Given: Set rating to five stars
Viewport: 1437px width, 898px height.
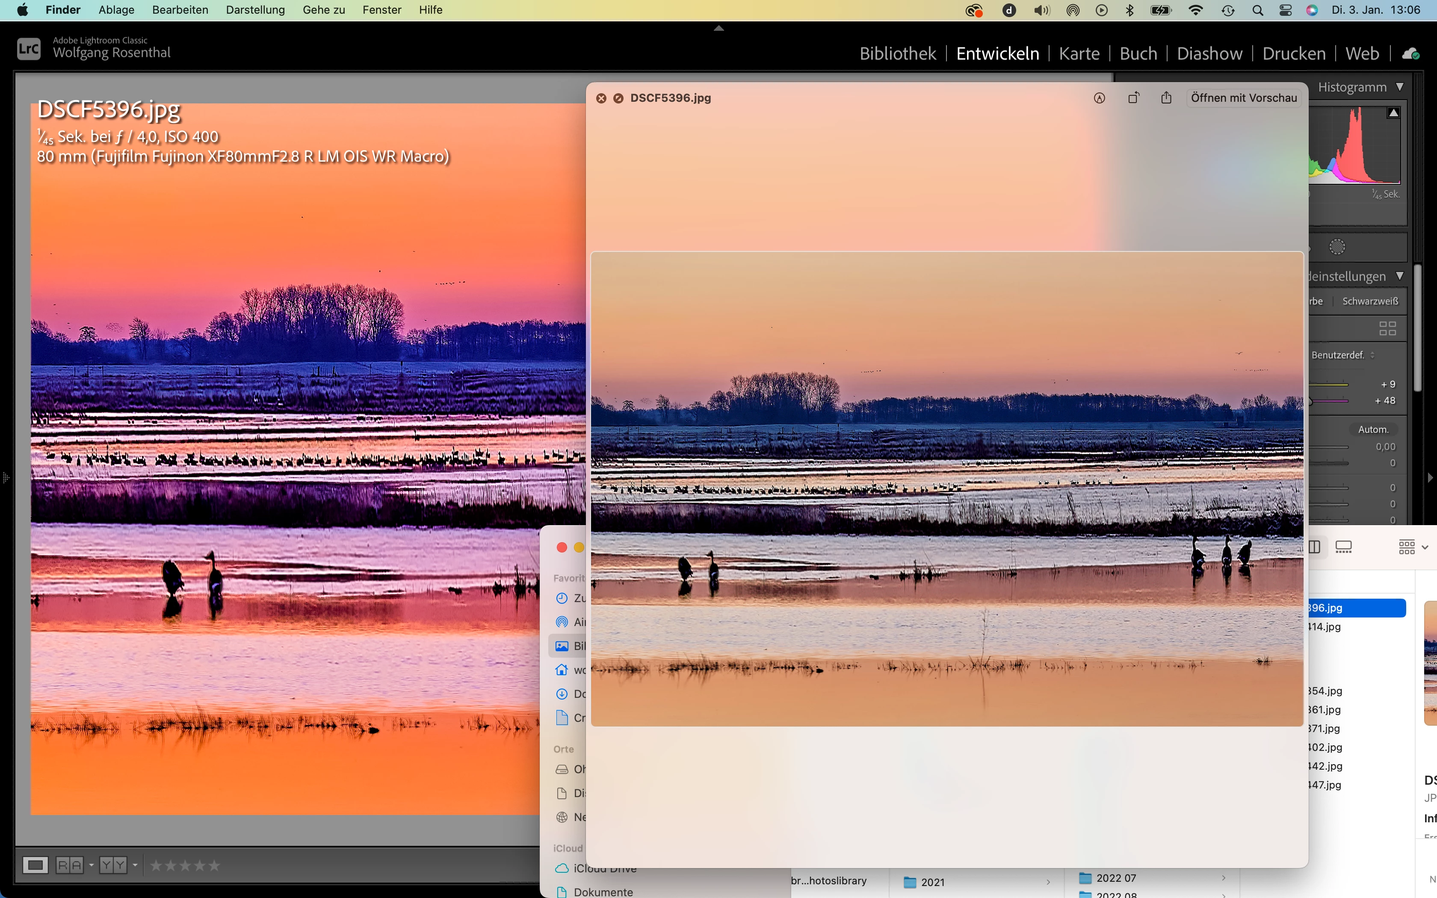Looking at the screenshot, I should [214, 866].
